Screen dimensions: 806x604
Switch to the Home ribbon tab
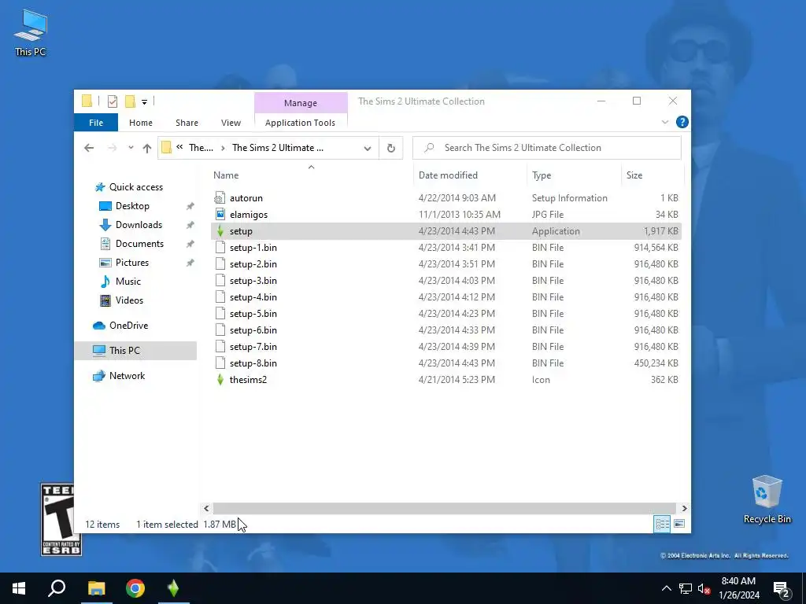141,123
